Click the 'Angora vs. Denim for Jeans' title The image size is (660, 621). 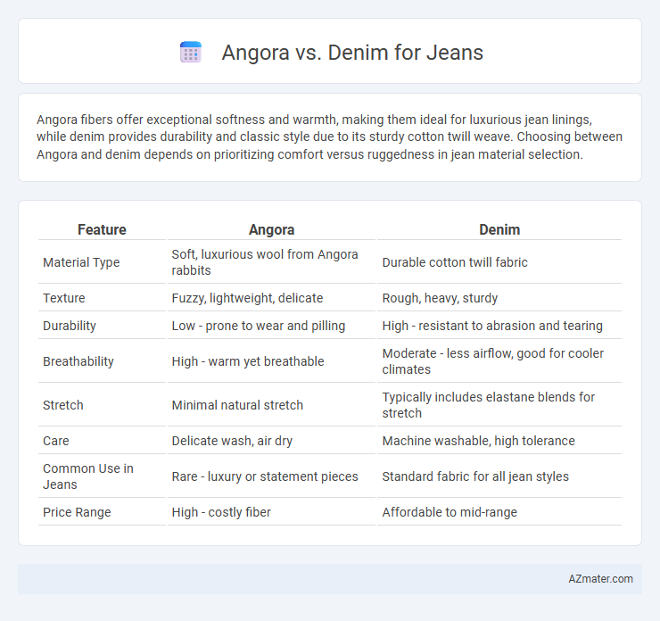tap(352, 53)
